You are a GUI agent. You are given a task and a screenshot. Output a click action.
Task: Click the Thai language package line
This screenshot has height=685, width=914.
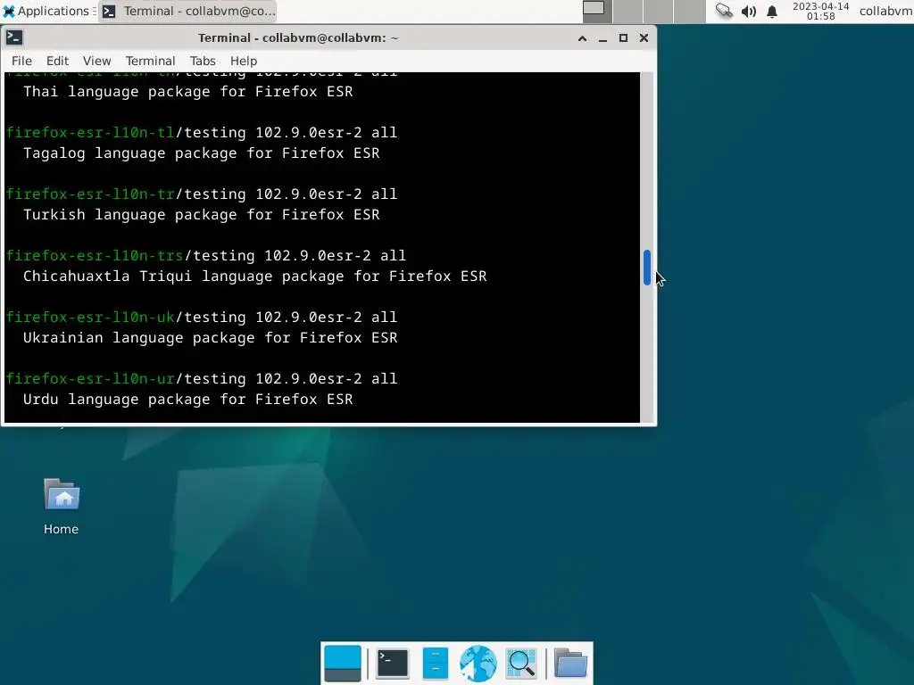pyautogui.click(x=187, y=92)
